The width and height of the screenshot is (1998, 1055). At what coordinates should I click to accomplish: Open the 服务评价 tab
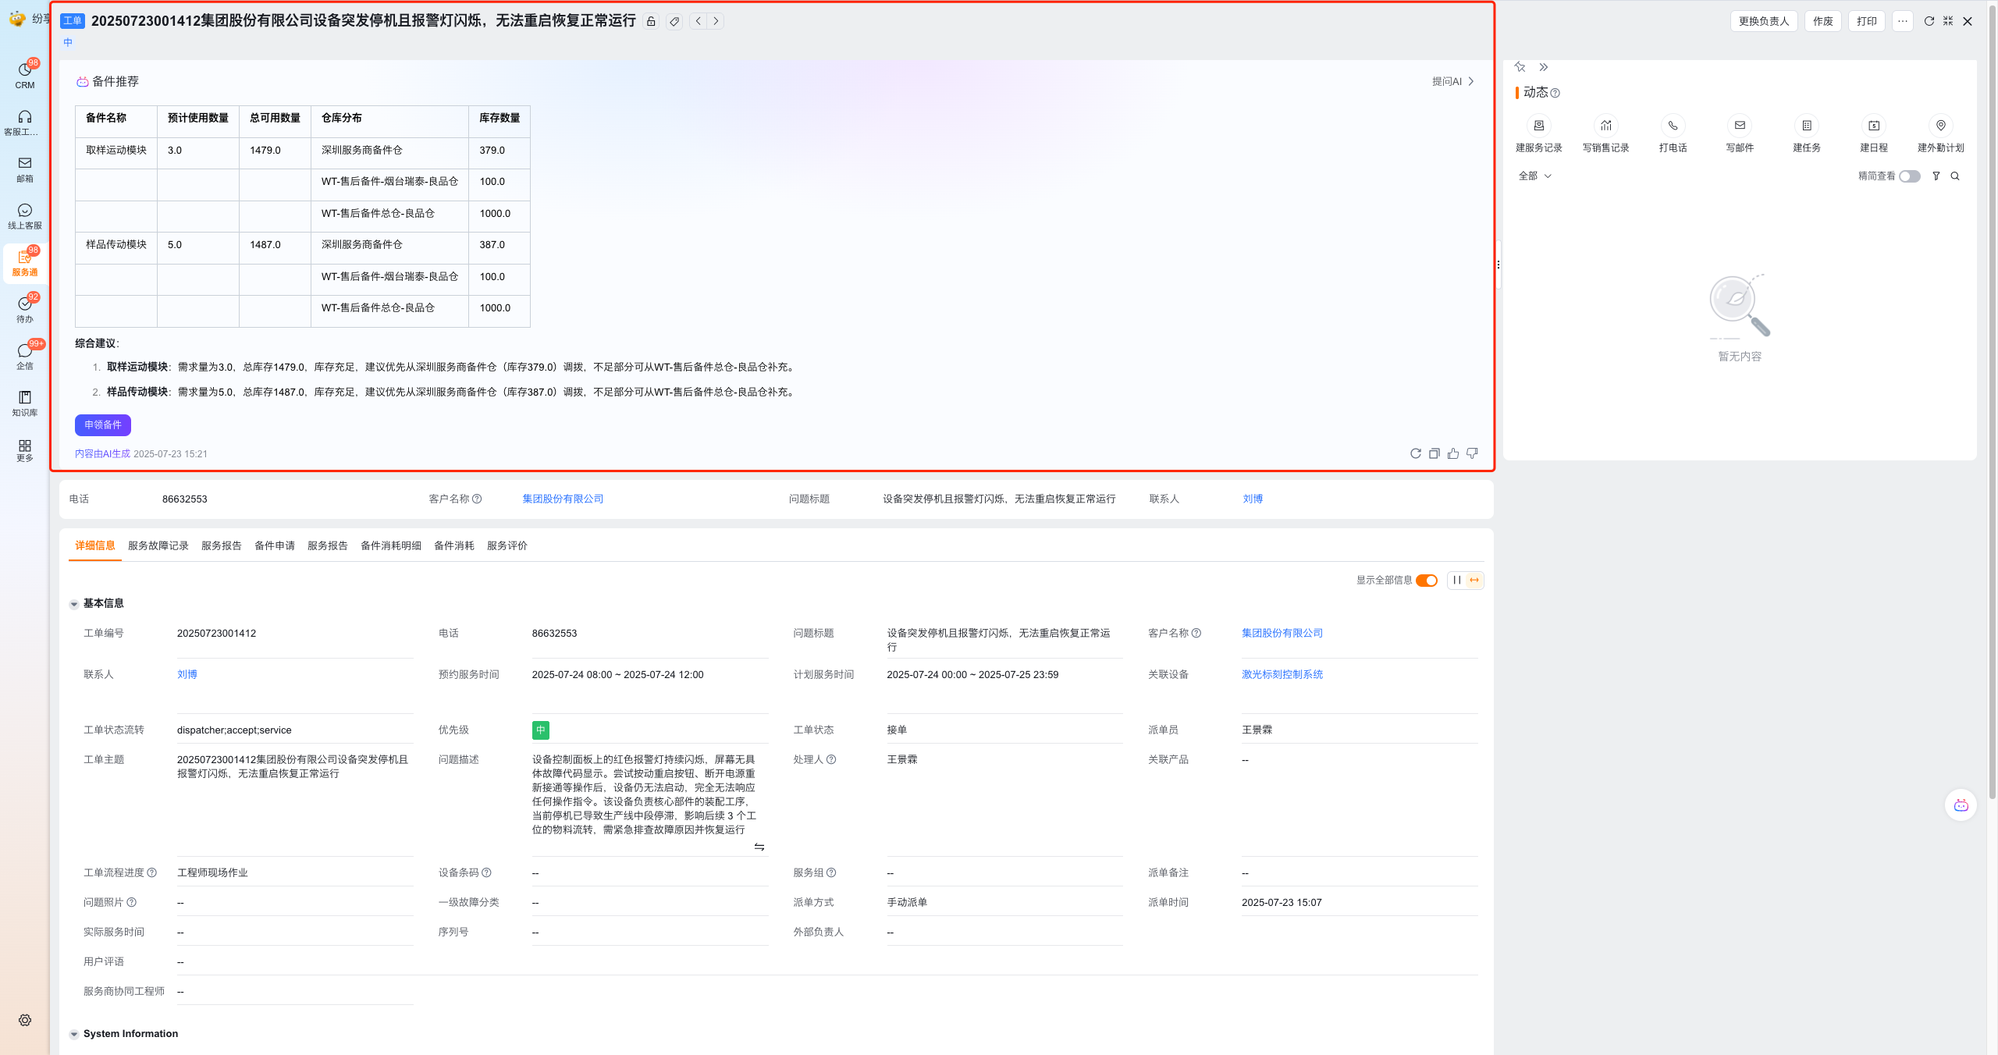click(x=507, y=545)
